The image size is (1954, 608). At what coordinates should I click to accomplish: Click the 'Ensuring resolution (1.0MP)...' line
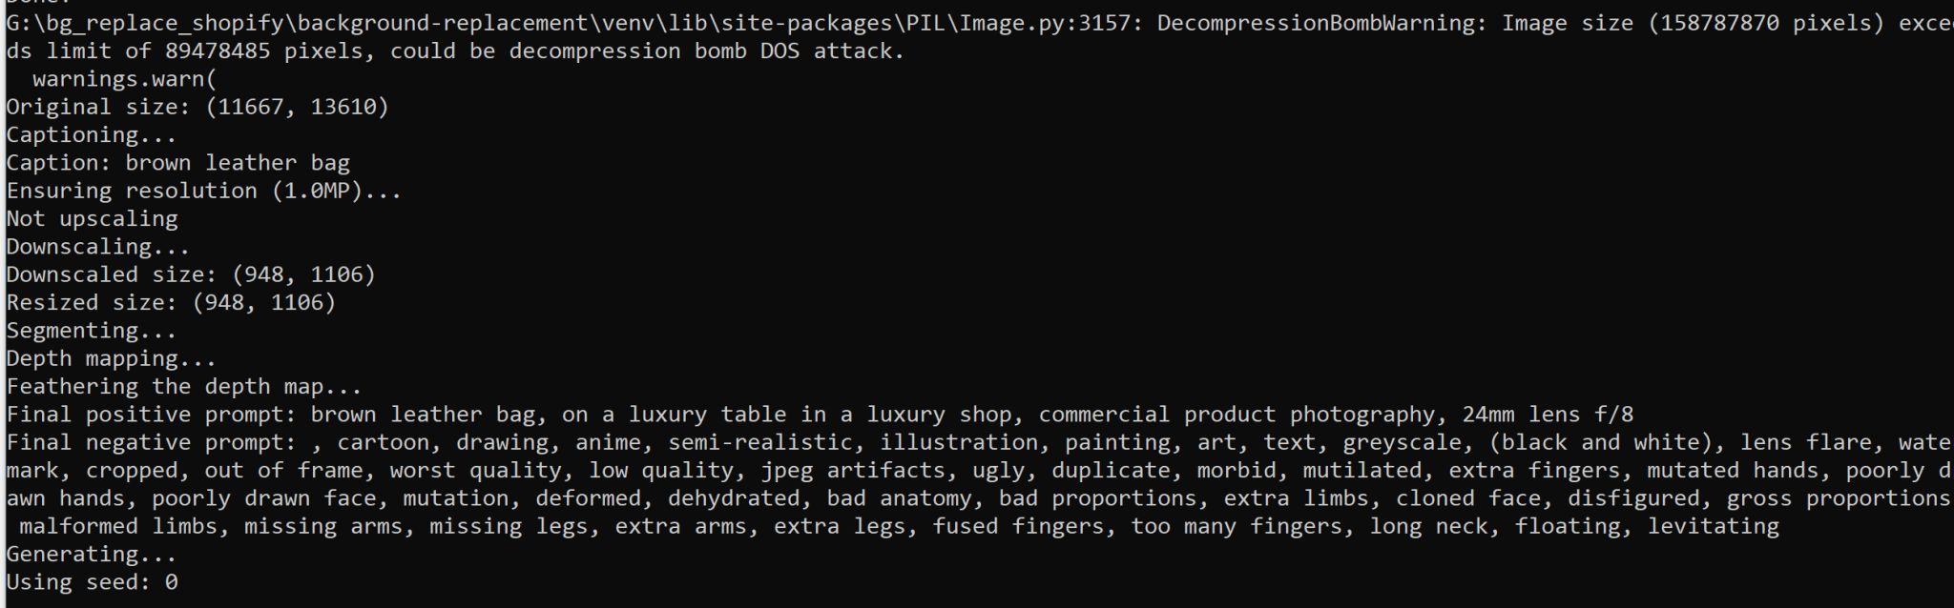coord(204,191)
